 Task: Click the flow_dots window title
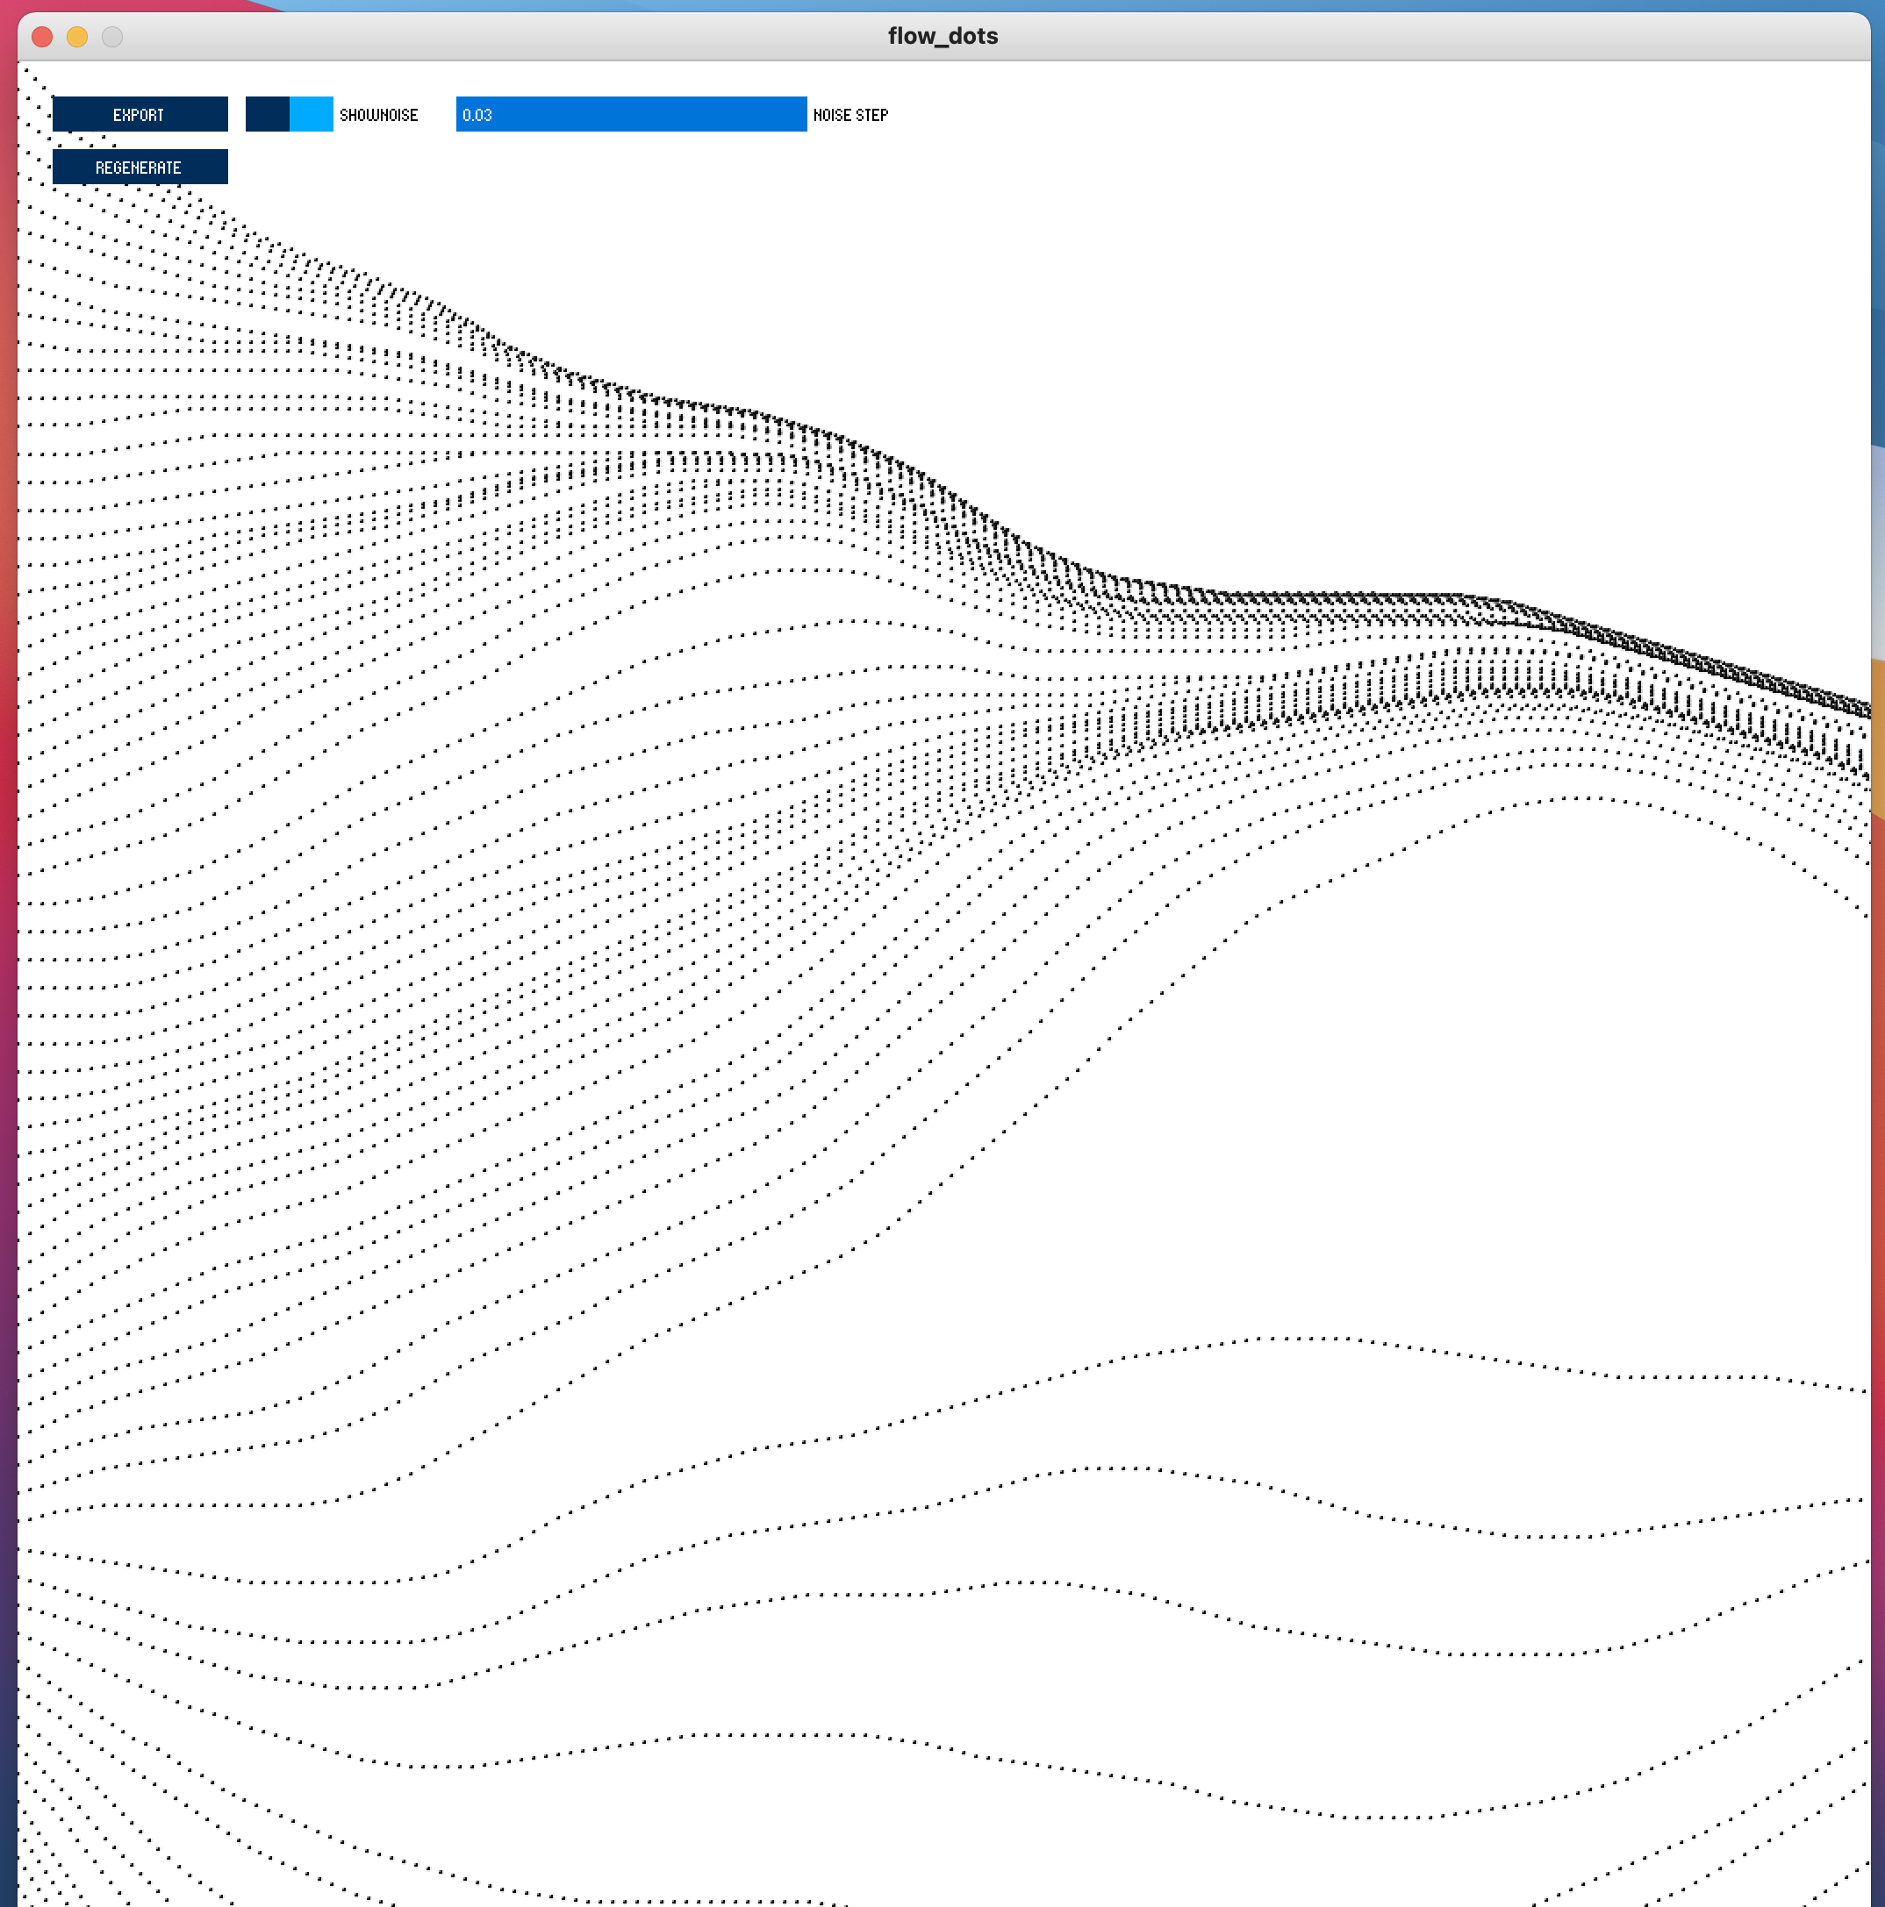click(x=943, y=37)
